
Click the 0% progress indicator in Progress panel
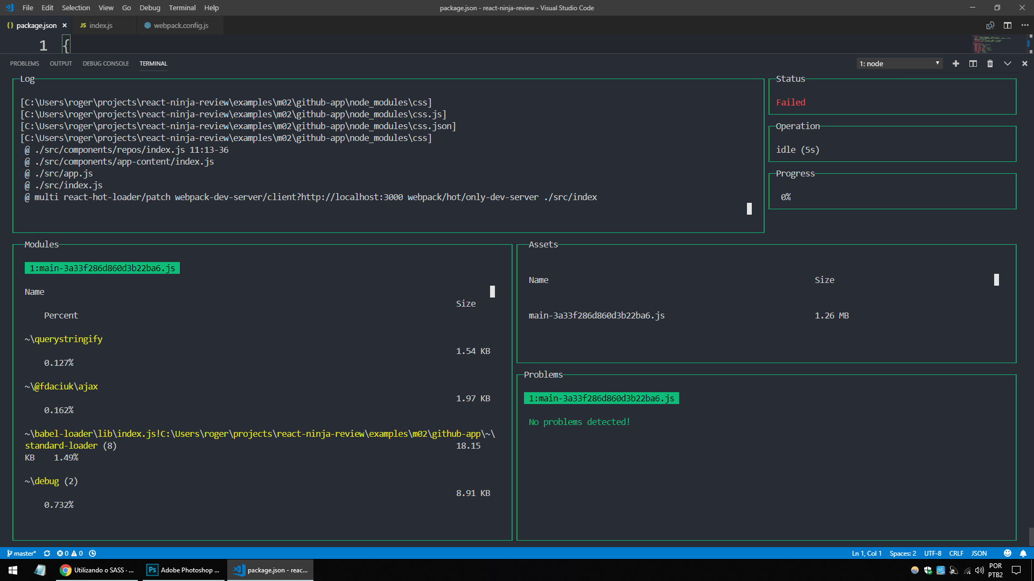(786, 197)
